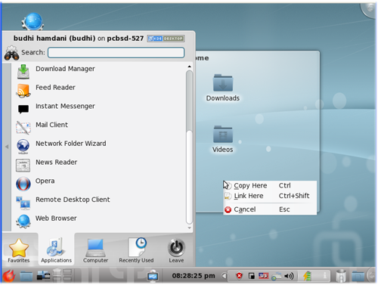Click the US keyboard layout tray indicator
378x285 pixels.
[x=263, y=276]
